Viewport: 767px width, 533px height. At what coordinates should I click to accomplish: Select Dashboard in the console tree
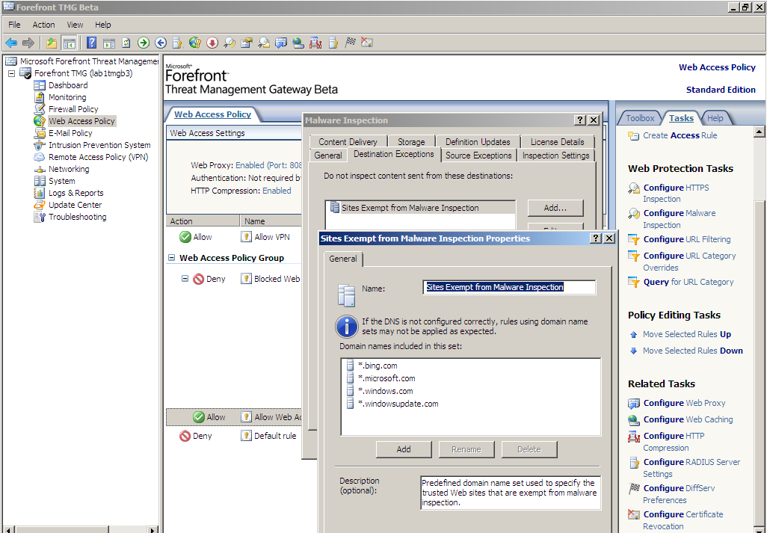[68, 85]
